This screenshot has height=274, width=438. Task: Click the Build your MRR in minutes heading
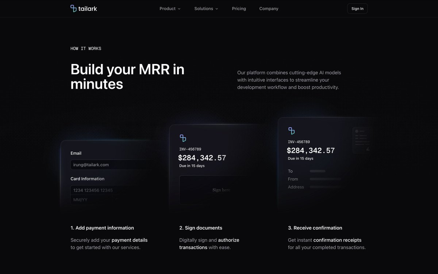tap(127, 76)
